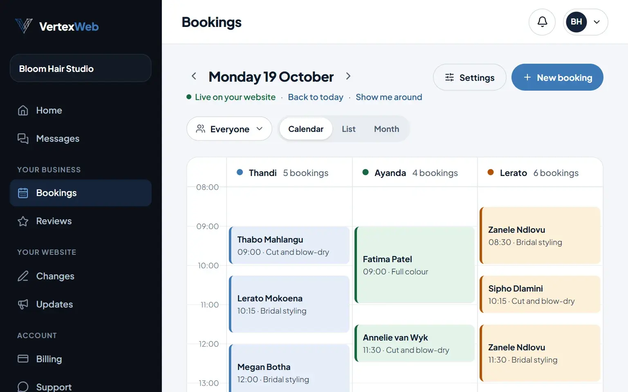Open Megan Botha 12:00 booking
This screenshot has width=628, height=392.
tap(289, 368)
